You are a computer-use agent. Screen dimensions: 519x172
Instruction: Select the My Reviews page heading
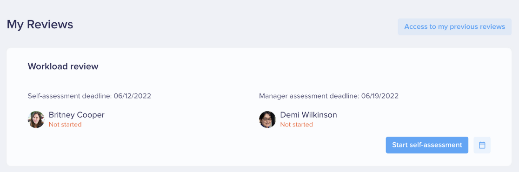coord(40,25)
